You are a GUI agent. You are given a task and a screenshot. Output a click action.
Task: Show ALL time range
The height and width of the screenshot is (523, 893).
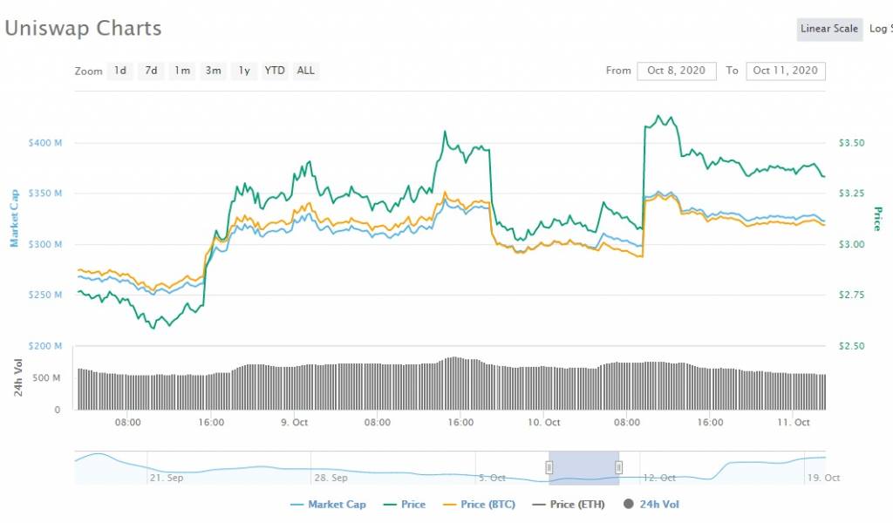306,71
